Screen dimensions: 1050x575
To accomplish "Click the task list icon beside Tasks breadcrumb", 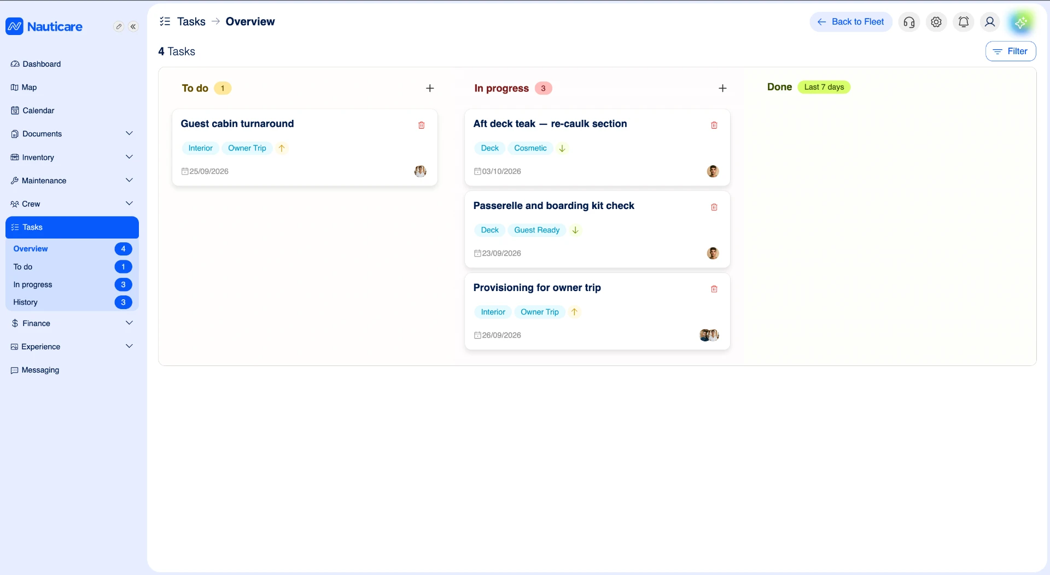I will (165, 21).
